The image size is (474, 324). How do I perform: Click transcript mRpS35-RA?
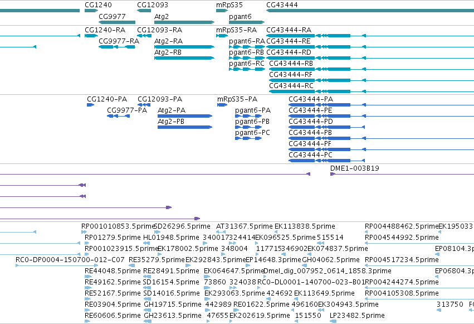pyautogui.click(x=236, y=30)
